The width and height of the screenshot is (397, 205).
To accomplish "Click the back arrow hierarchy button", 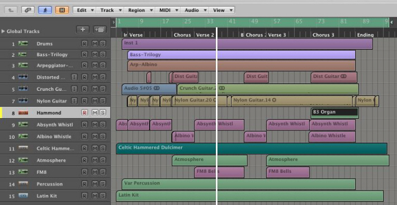I will point(11,10).
